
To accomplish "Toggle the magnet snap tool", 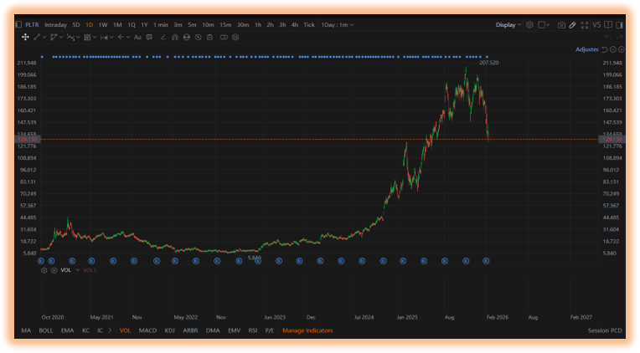I will (175, 37).
